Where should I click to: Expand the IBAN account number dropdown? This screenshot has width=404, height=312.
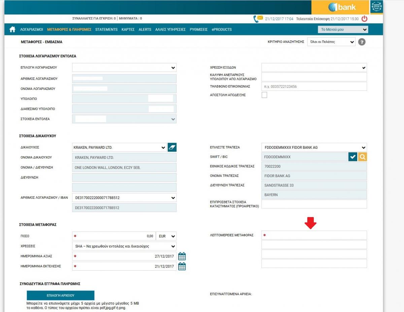124,198
